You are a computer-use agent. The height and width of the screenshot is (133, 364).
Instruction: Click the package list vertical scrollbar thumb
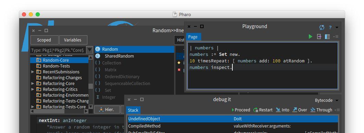pyautogui.click(x=91, y=86)
